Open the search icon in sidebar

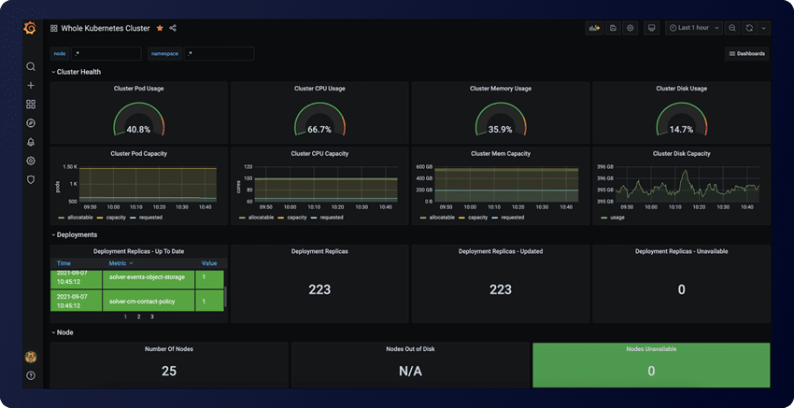click(31, 67)
